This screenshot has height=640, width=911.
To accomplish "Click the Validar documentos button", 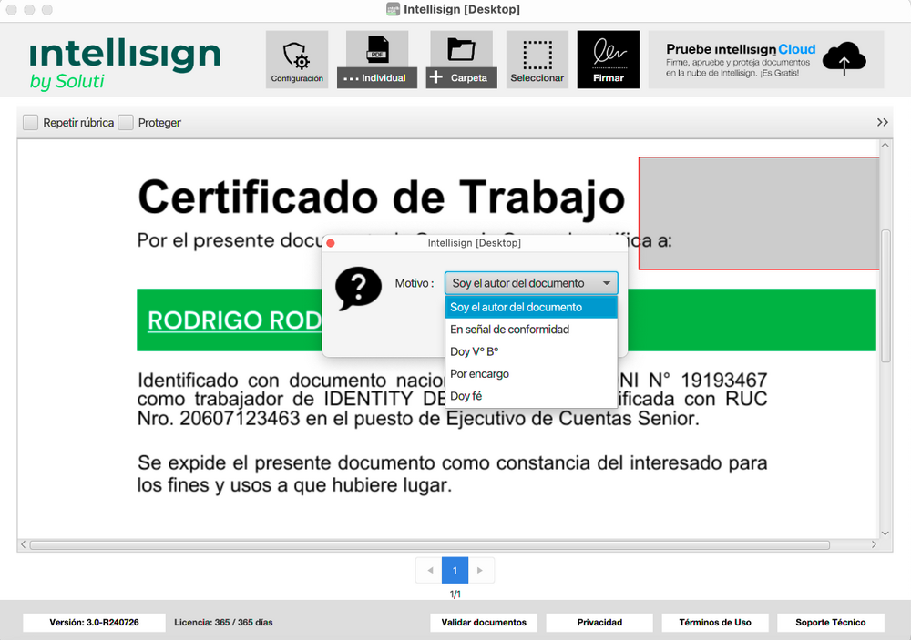I will click(484, 623).
